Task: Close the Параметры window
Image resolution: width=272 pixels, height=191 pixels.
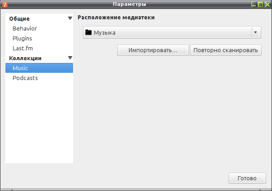Action: (267, 4)
